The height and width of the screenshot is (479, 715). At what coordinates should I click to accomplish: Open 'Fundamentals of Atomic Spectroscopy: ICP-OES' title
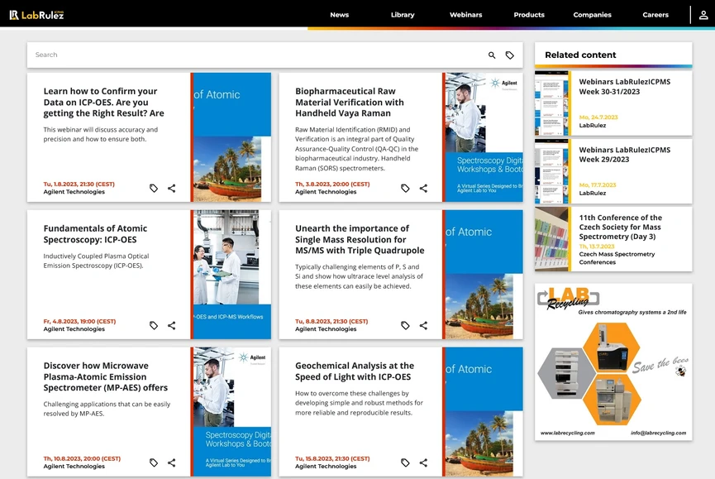click(x=95, y=234)
